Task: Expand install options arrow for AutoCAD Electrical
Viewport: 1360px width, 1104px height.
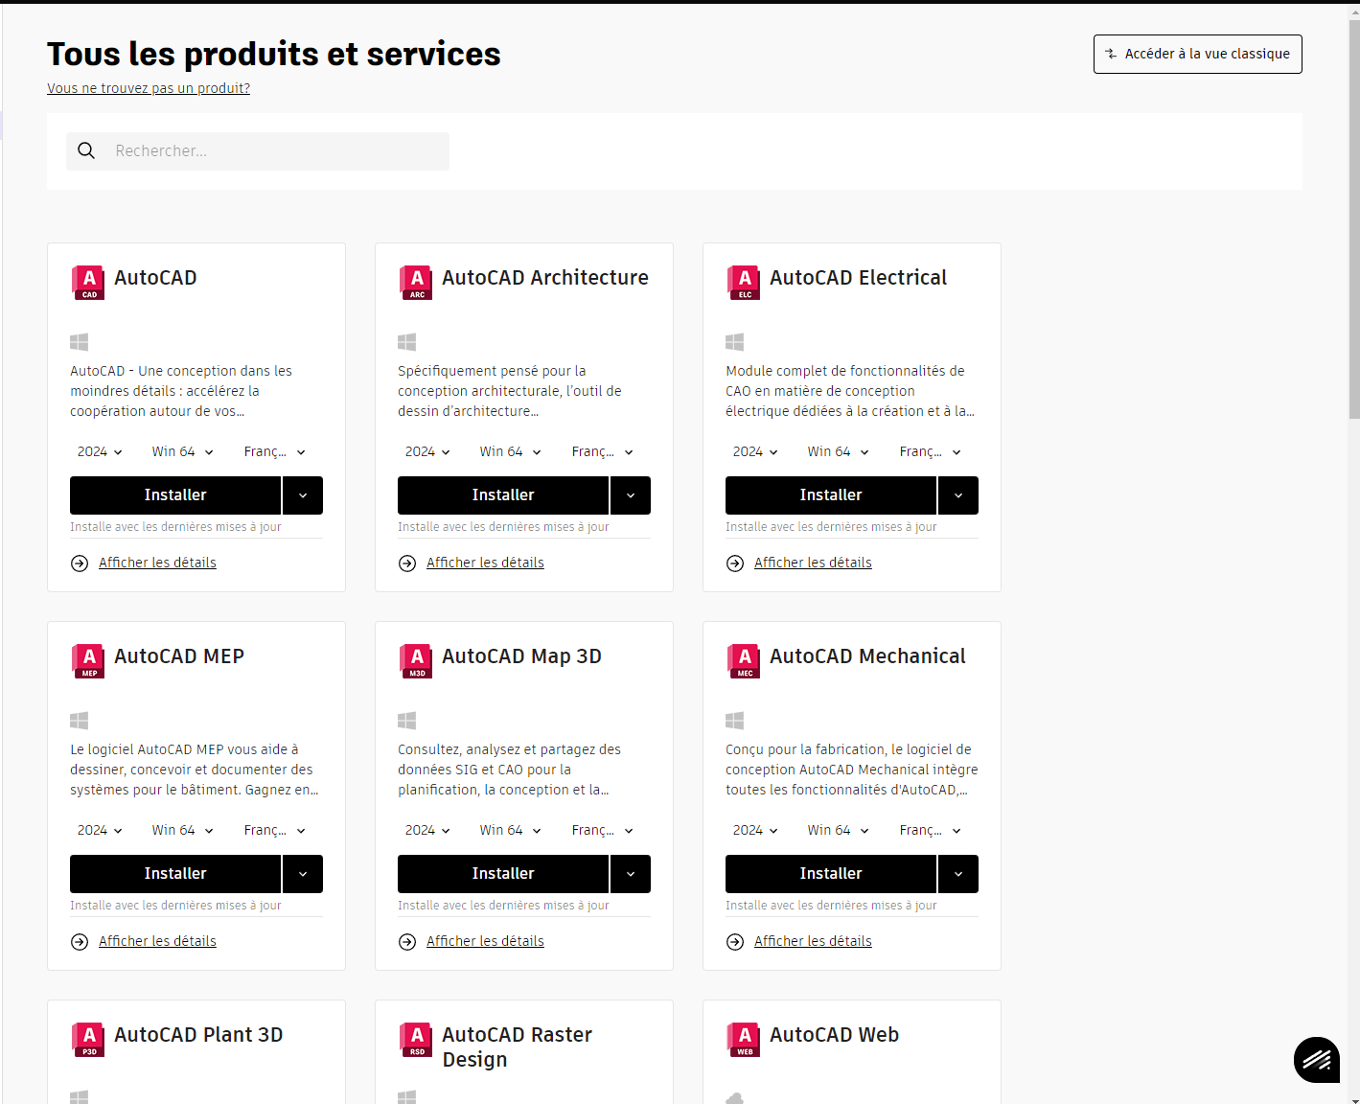Action: coord(958,495)
